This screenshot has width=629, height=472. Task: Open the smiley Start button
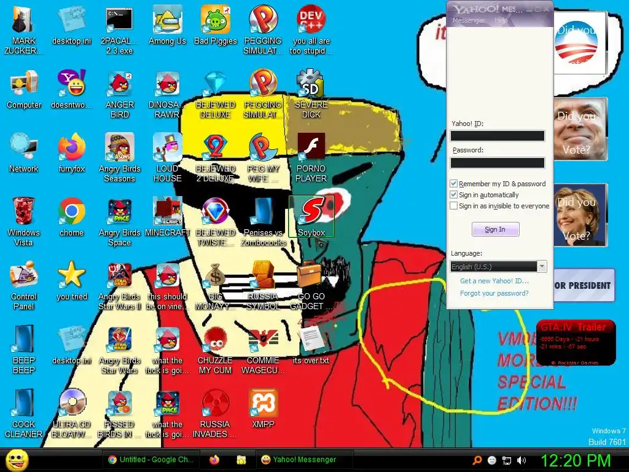(x=17, y=460)
